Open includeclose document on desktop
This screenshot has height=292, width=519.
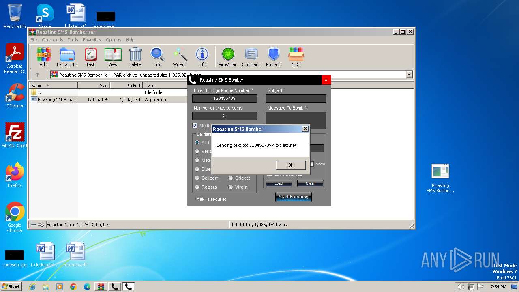click(45, 255)
